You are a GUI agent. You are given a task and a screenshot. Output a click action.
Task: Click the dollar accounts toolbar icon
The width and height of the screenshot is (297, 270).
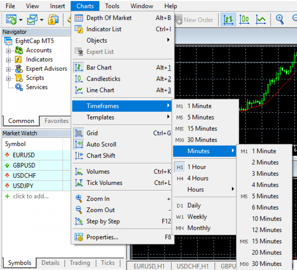53,20
